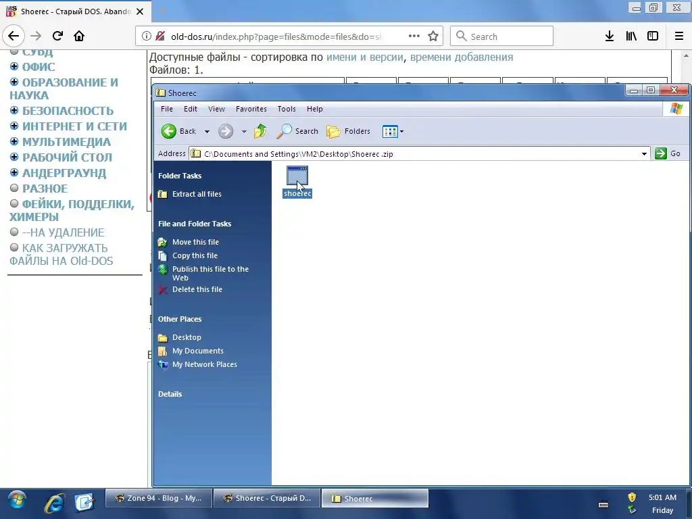692x519 pixels.
Task: Click the red Delete this file icon
Action: [163, 290]
